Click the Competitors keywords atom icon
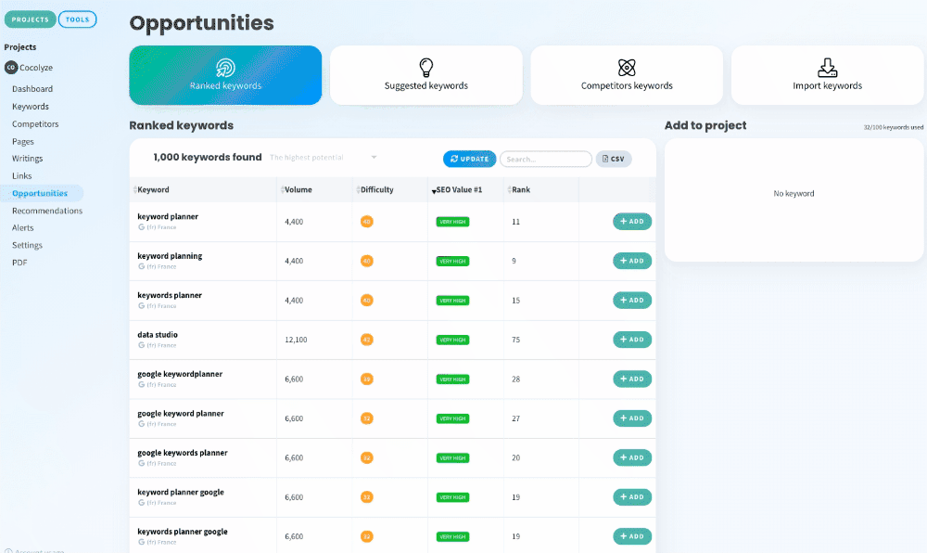This screenshot has height=553, width=927. pos(627,68)
